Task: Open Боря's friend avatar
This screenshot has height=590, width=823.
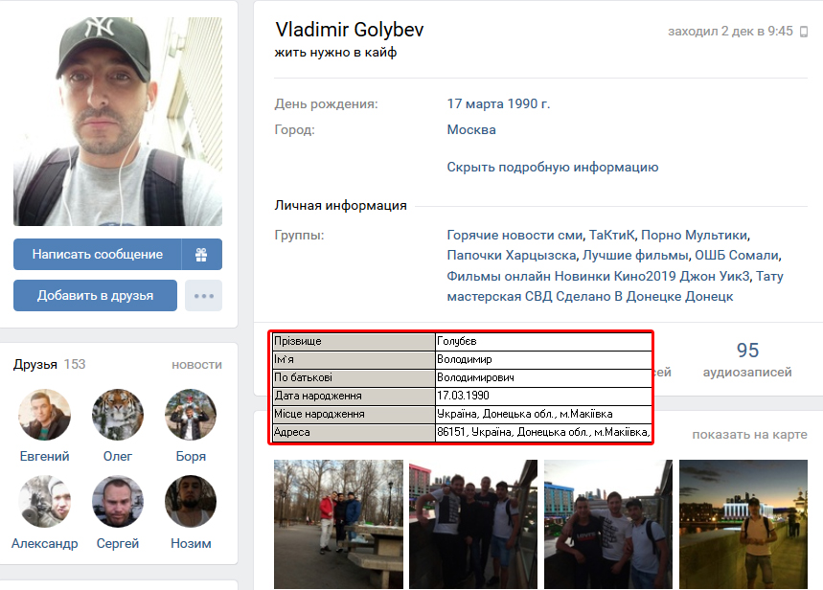Action: 191,415
